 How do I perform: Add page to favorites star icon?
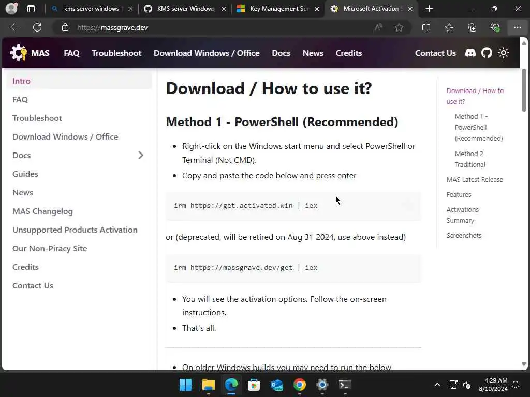[399, 27]
